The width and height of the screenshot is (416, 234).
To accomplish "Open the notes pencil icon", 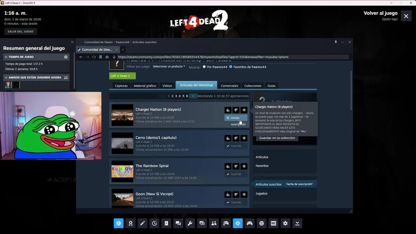I will tap(142, 223).
